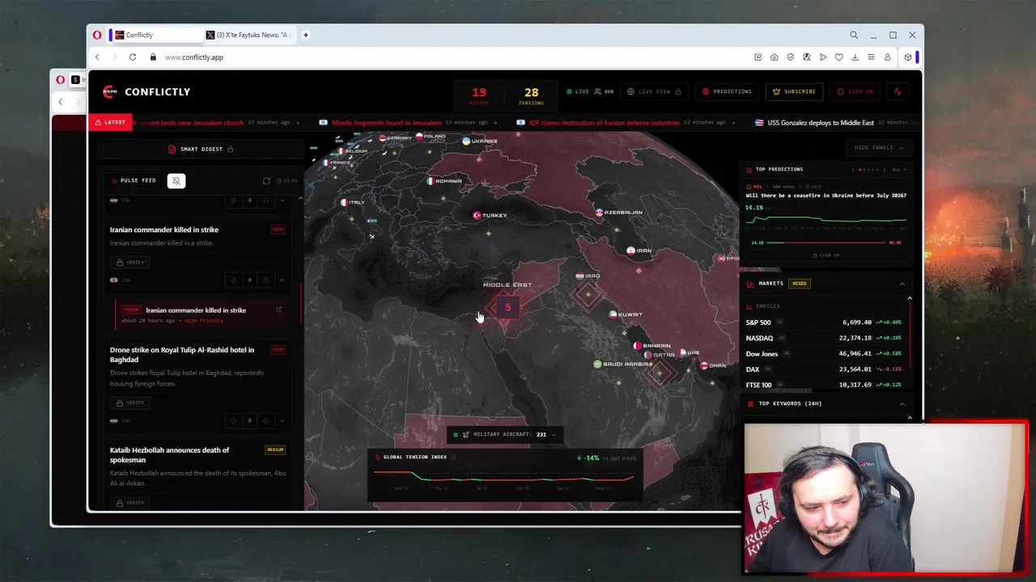This screenshot has width=1036, height=582.
Task: Mute Pulse Feed notifications bell icon
Action: [176, 180]
